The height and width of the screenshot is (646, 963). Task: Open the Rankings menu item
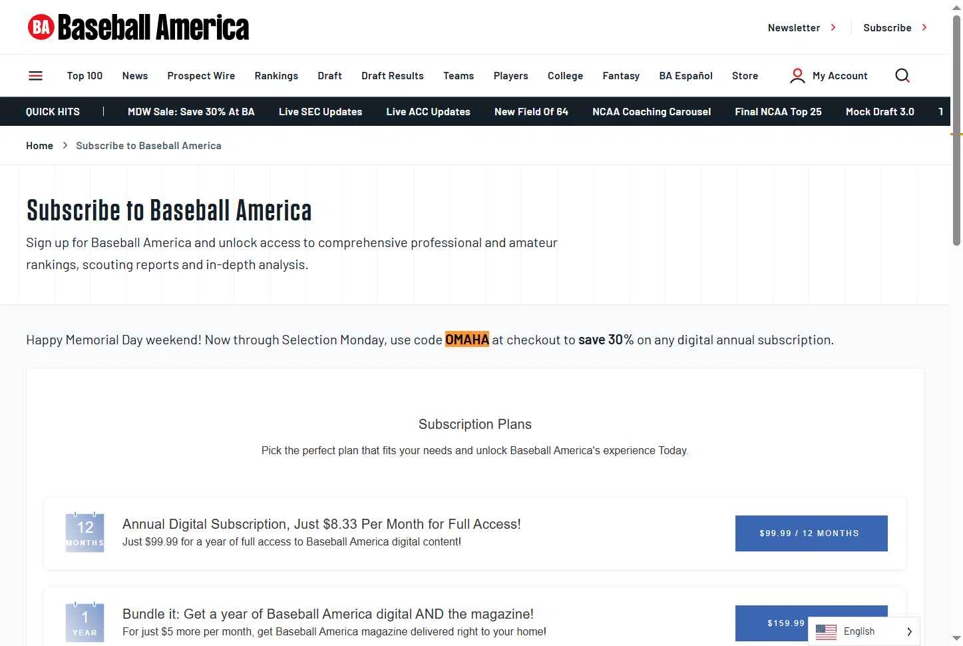point(276,76)
